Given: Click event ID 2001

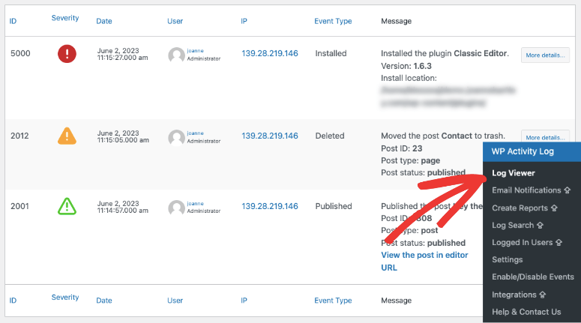Looking at the screenshot, I should (19, 206).
